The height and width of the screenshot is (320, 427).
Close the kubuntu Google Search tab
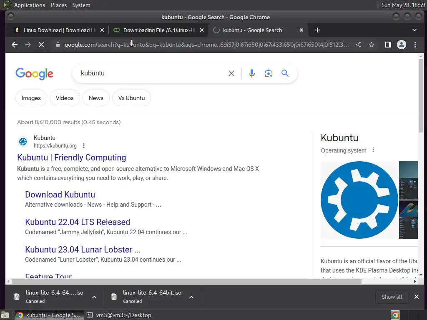click(x=301, y=30)
